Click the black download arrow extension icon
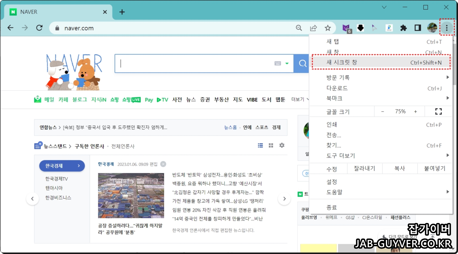Viewport: 458px width, 254px height. [360, 28]
